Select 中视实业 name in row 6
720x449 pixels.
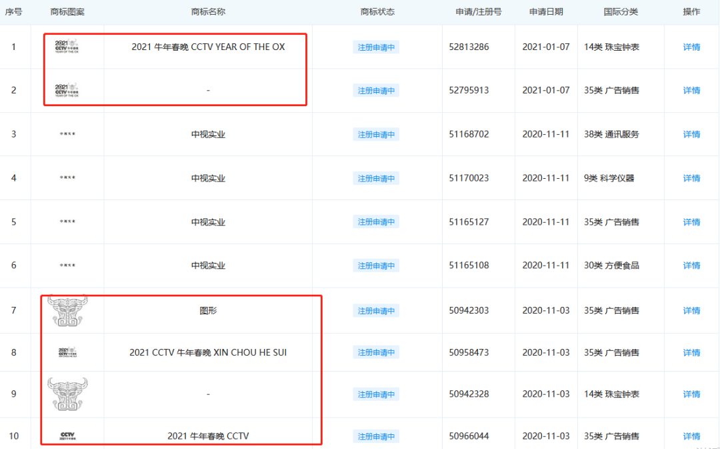pyautogui.click(x=208, y=266)
